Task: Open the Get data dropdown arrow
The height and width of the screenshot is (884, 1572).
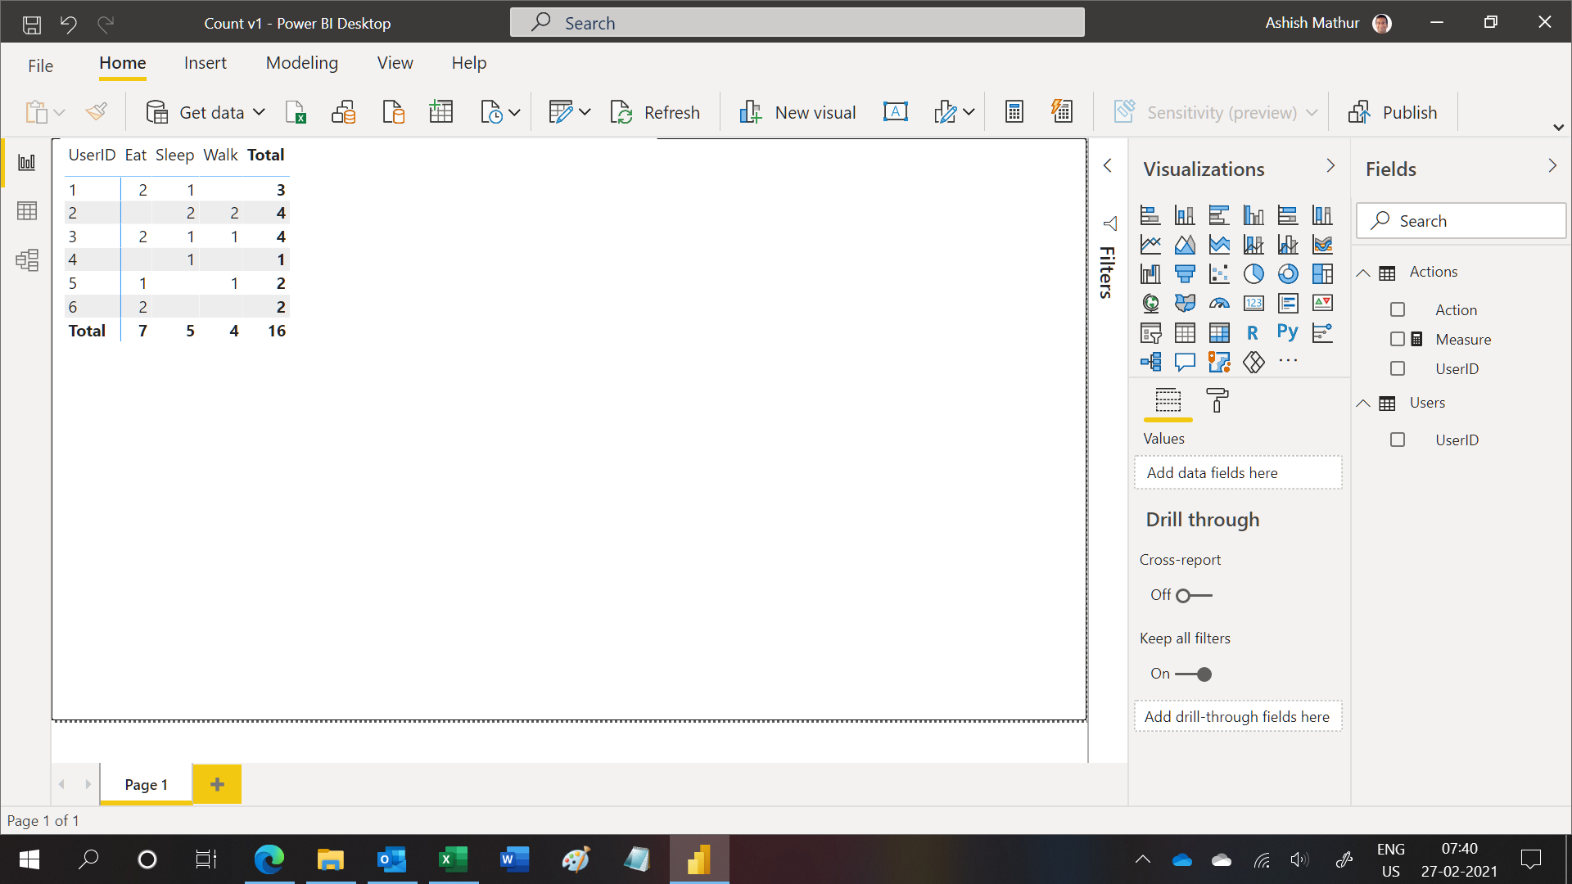Action: (x=259, y=112)
